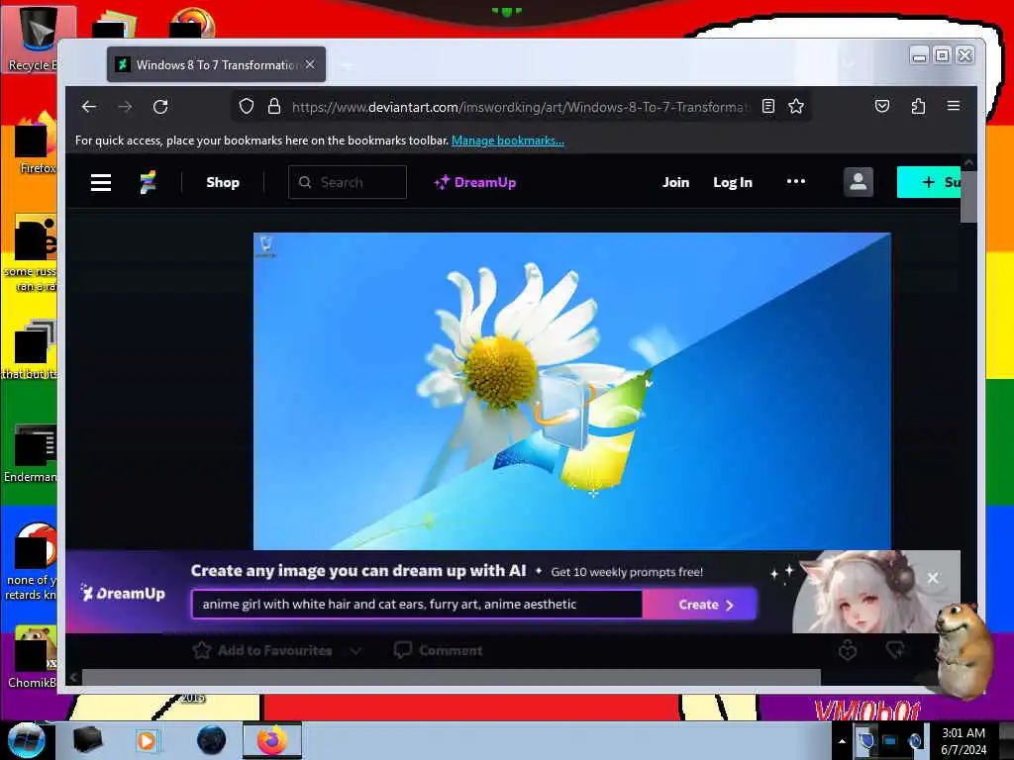Click the DreamUp prompt text field
This screenshot has width=1014, height=760.
417,605
